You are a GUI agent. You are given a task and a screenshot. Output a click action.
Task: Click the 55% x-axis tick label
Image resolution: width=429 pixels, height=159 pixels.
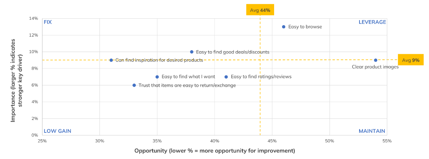point(387,141)
